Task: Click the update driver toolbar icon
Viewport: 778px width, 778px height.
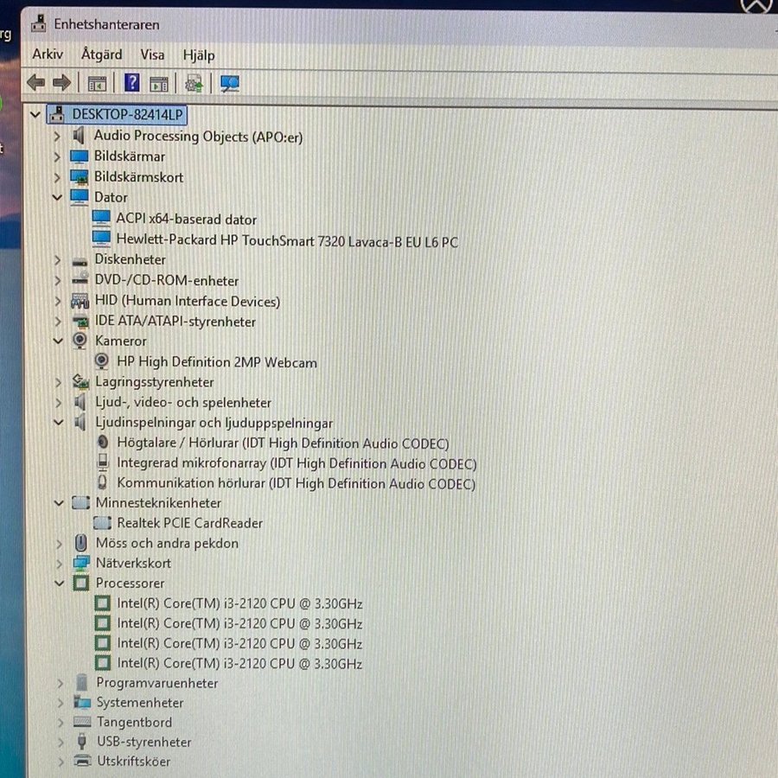Action: pos(194,84)
